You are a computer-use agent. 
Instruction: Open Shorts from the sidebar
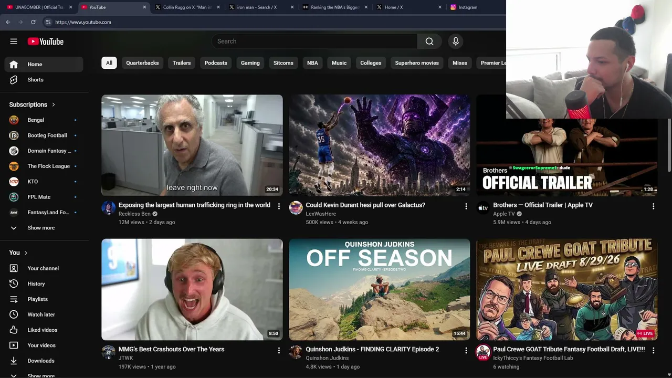coord(44,80)
